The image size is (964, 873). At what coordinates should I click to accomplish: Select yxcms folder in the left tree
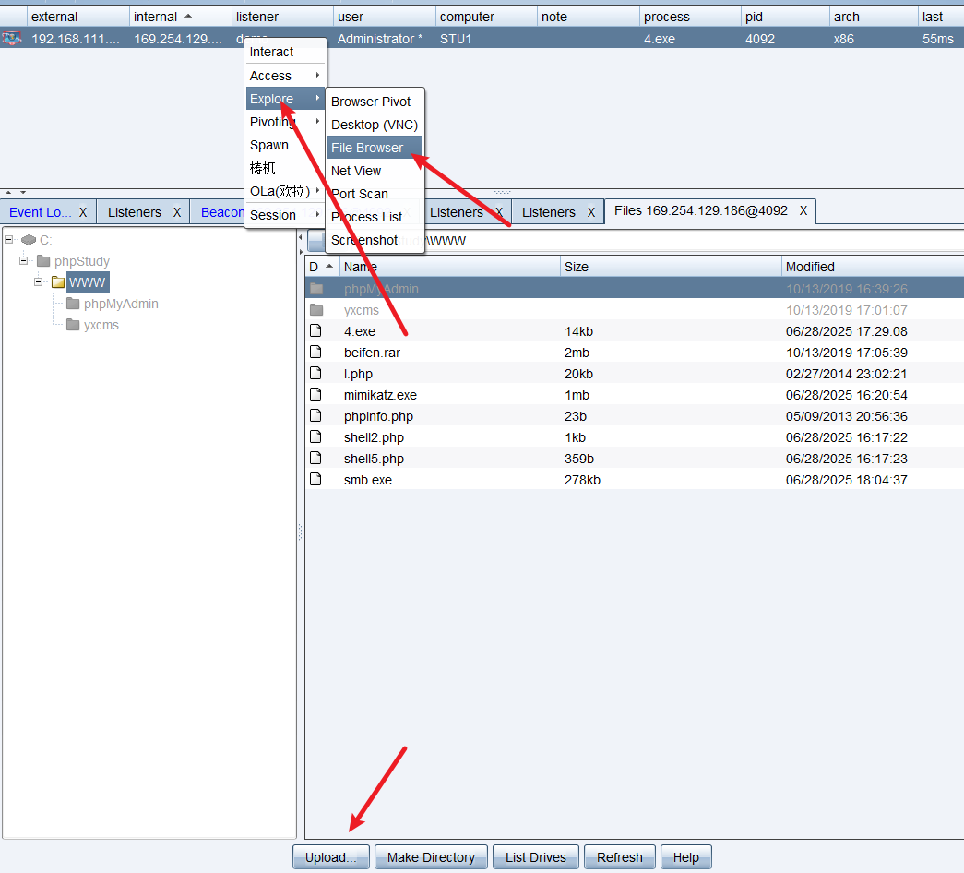(x=101, y=325)
